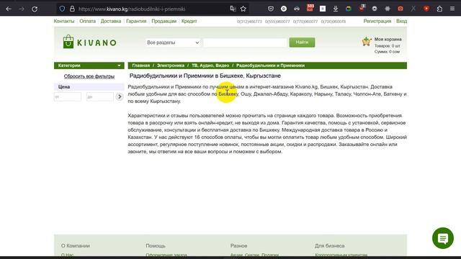Click the red camera screenshot extension icon
The image size is (461, 259).
(x=400, y=9)
